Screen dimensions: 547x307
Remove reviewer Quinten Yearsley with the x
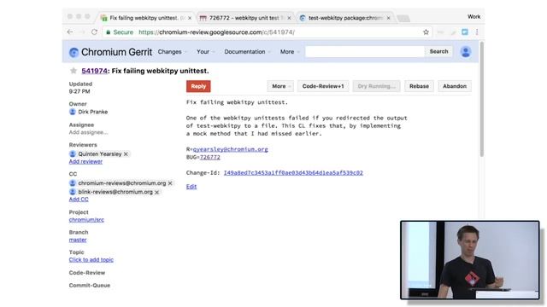click(x=126, y=153)
